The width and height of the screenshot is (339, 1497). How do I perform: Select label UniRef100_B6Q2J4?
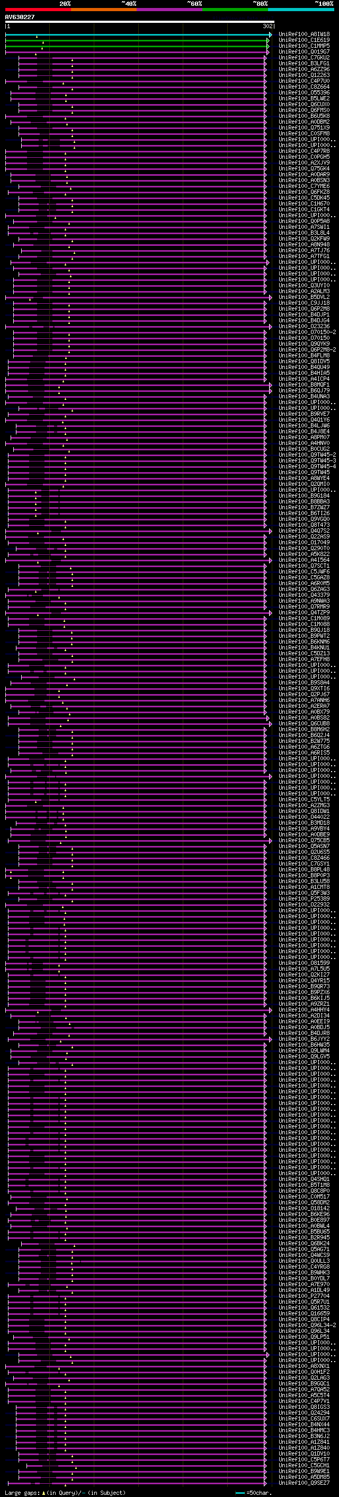point(304,735)
